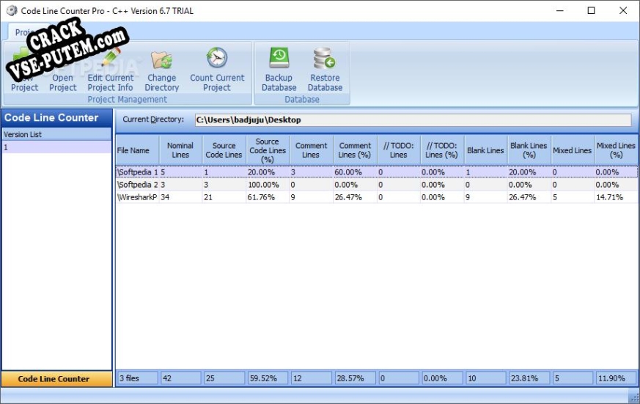
Task: Run Count Current Project
Action: [x=217, y=70]
